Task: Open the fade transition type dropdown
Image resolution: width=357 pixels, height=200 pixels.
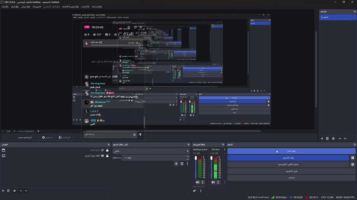Action: (151, 151)
